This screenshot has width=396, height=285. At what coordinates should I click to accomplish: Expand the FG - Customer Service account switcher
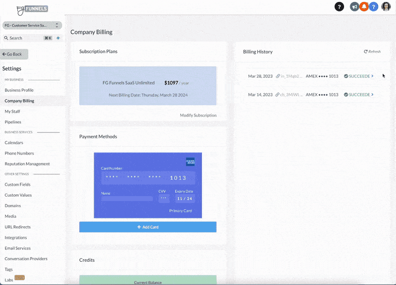coord(32,25)
